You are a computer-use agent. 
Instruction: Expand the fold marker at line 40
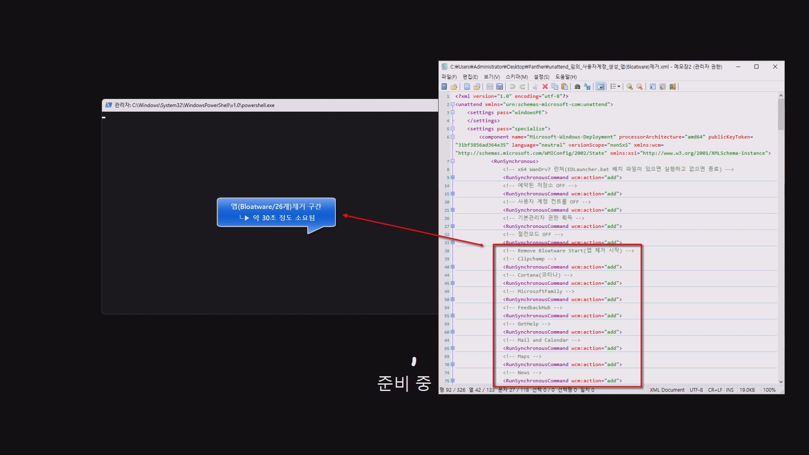coord(453,267)
